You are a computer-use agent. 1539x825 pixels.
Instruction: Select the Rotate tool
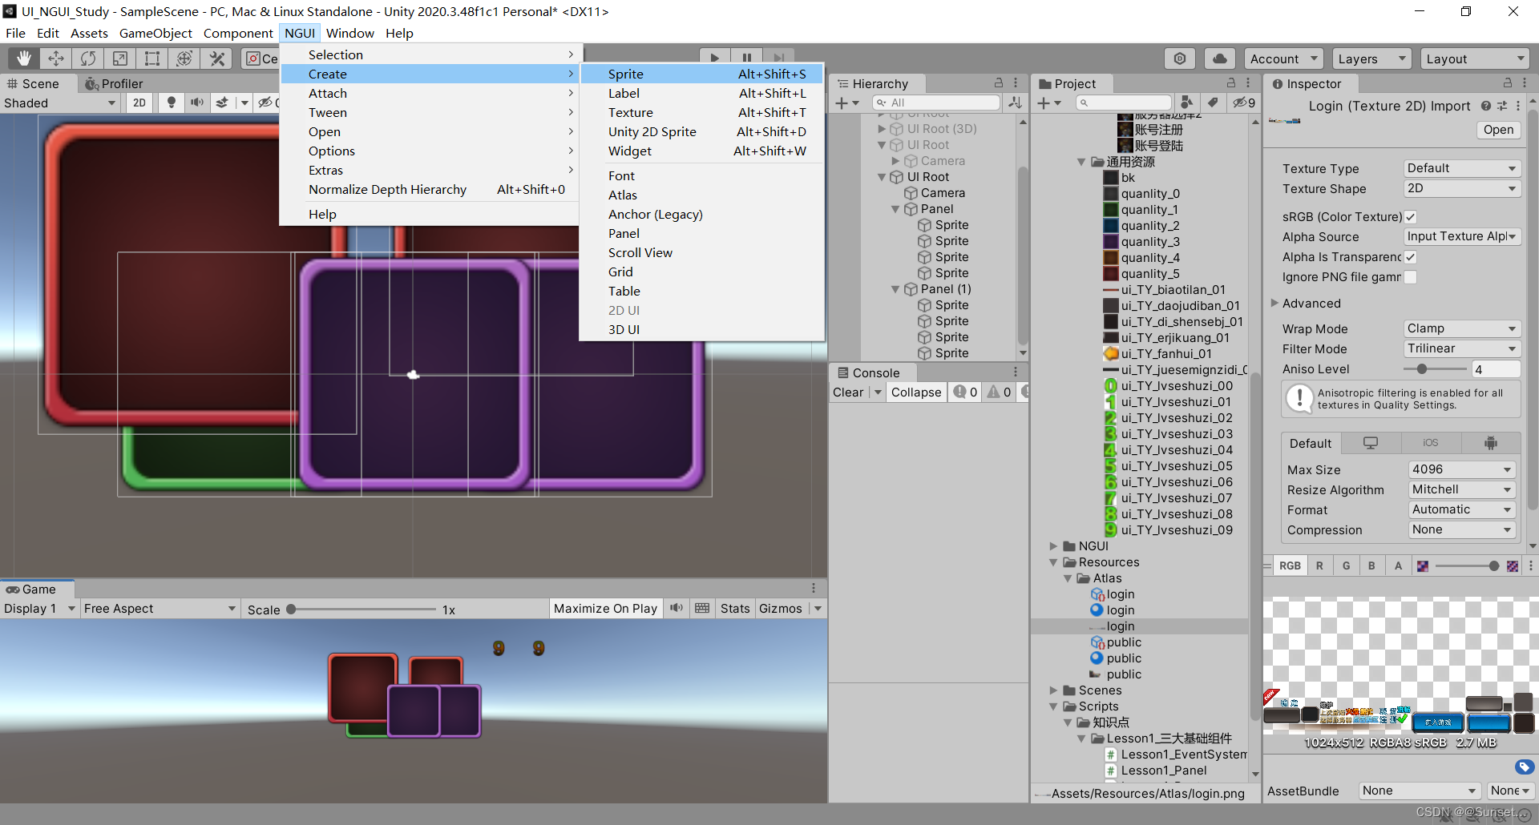[x=88, y=58]
